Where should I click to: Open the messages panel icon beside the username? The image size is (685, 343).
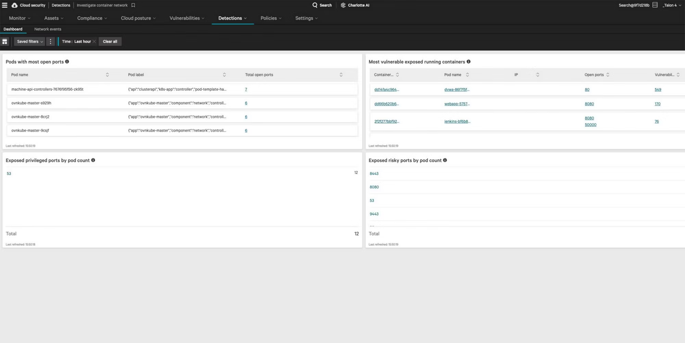tap(655, 5)
